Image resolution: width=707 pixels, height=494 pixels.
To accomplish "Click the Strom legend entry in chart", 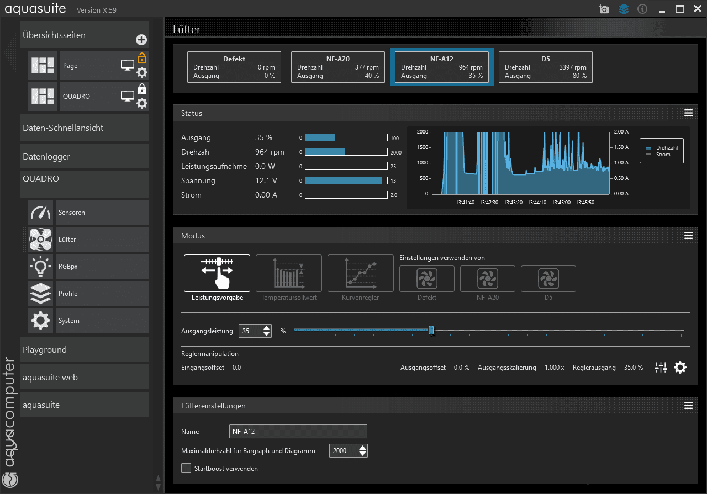I will point(658,155).
